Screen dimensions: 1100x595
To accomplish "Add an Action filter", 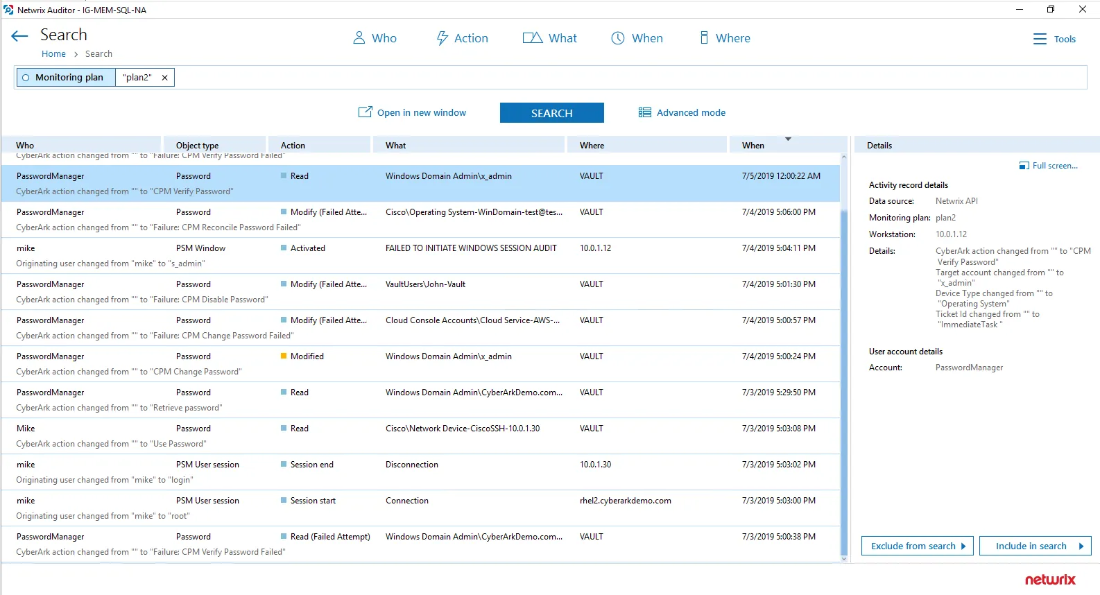I will [462, 38].
